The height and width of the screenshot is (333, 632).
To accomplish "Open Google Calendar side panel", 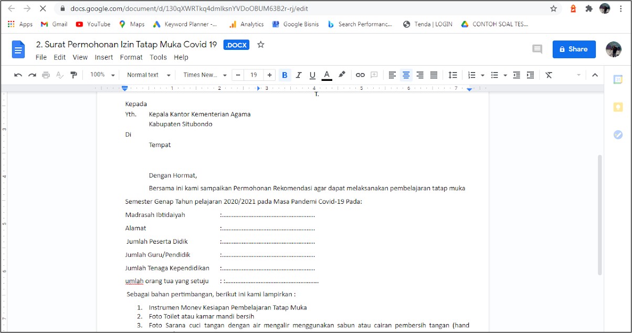I will [618, 79].
